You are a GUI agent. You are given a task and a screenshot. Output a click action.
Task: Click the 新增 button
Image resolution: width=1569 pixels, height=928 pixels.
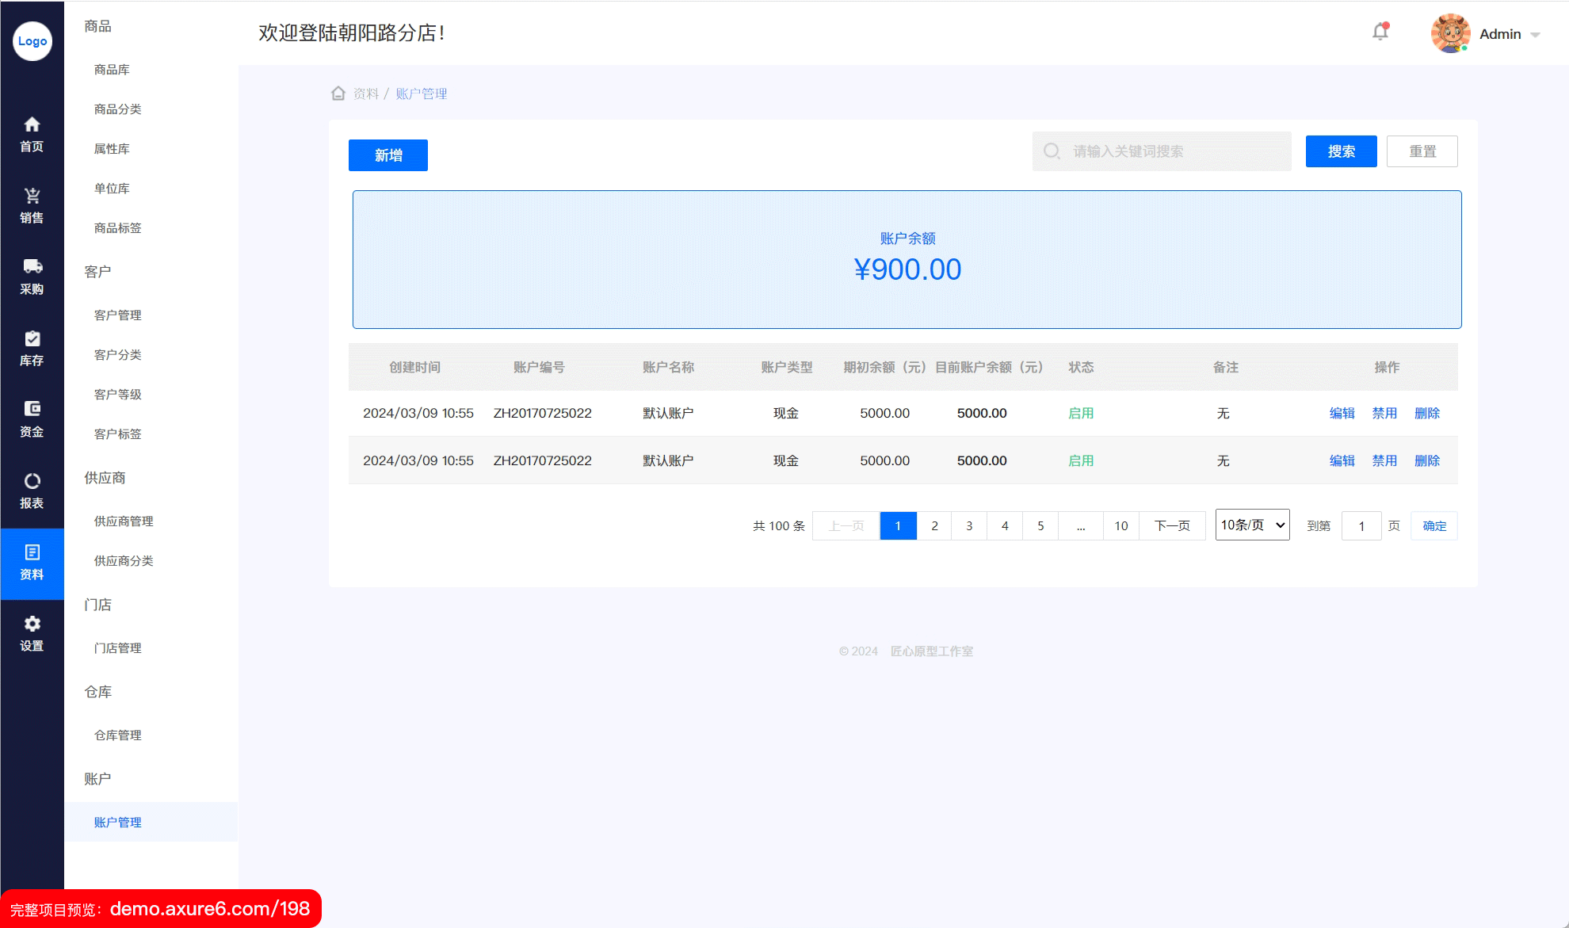[x=388, y=155]
